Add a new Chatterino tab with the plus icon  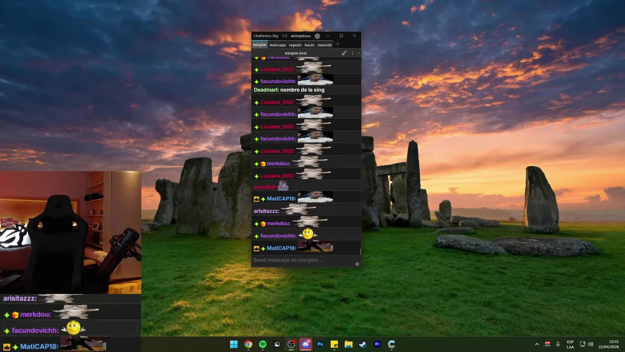[x=337, y=44]
